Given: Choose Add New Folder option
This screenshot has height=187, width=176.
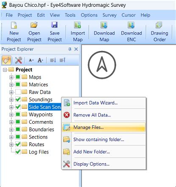Looking at the screenshot, I should pos(104,152).
